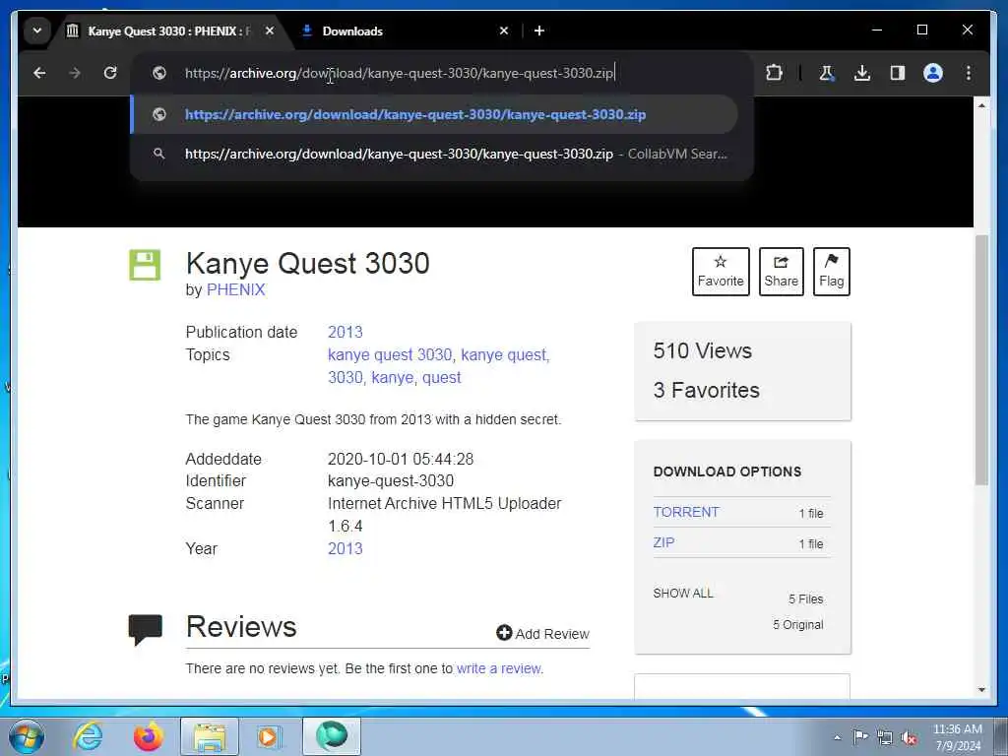This screenshot has height=756, width=1008.
Task: Open the Action Center flag icon
Action: pos(859,736)
